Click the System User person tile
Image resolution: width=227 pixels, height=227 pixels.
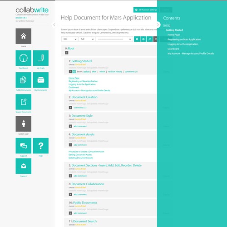[x=24, y=124]
